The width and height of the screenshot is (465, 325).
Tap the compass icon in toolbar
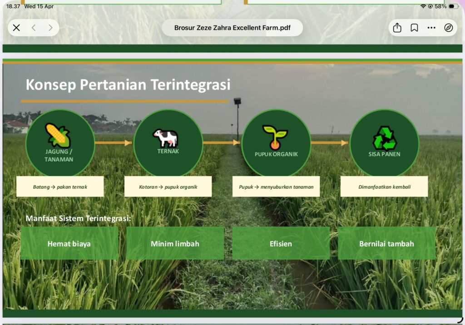pyautogui.click(x=449, y=28)
